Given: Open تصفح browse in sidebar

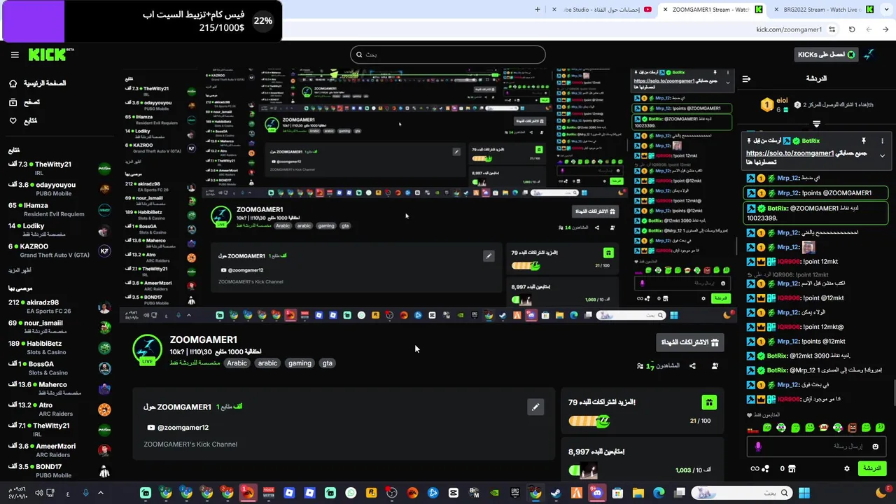Looking at the screenshot, I should 24,102.
